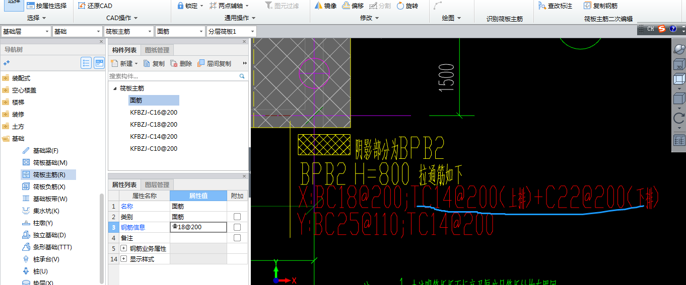Click the rotate view arrow icon
Screen dimensions: 686x285
(679, 119)
